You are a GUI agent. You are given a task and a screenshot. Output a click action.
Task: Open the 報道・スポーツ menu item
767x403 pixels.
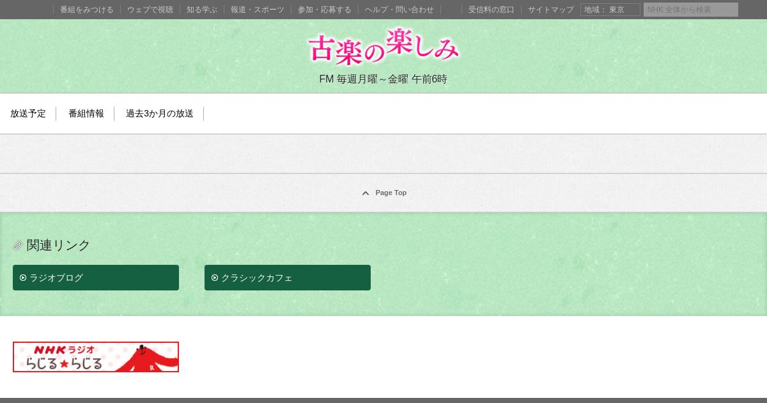point(258,10)
